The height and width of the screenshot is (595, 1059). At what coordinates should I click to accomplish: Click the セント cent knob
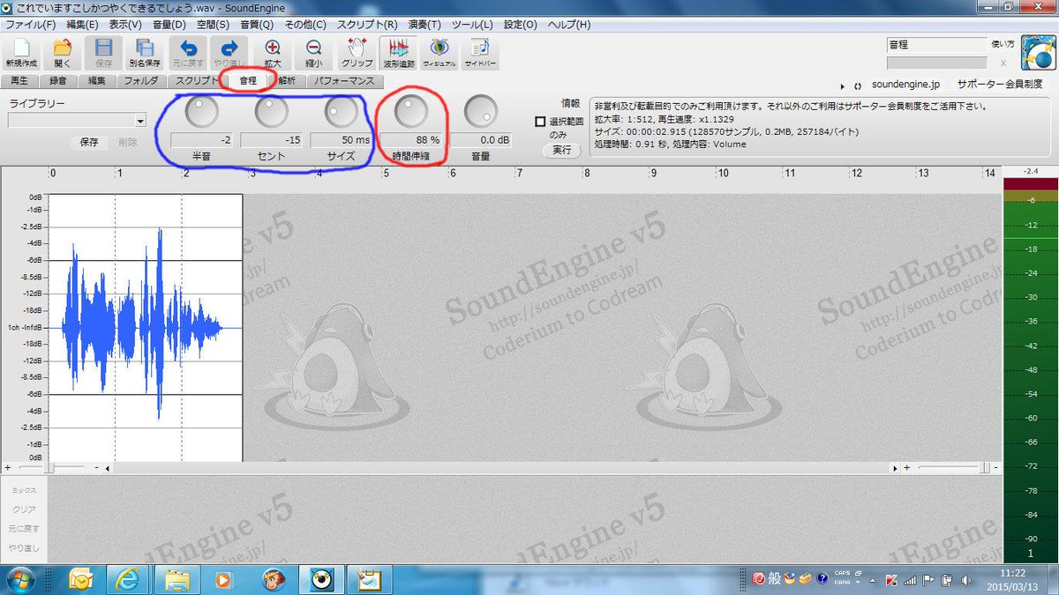tap(271, 110)
